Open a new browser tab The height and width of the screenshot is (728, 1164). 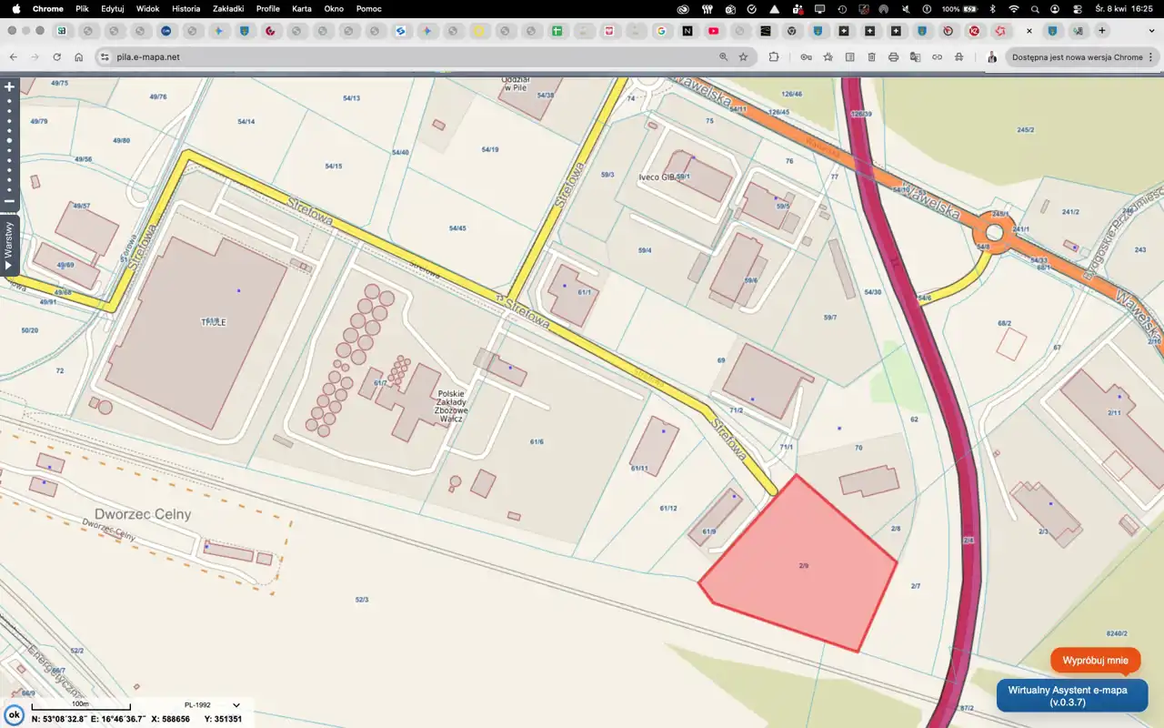[1102, 31]
